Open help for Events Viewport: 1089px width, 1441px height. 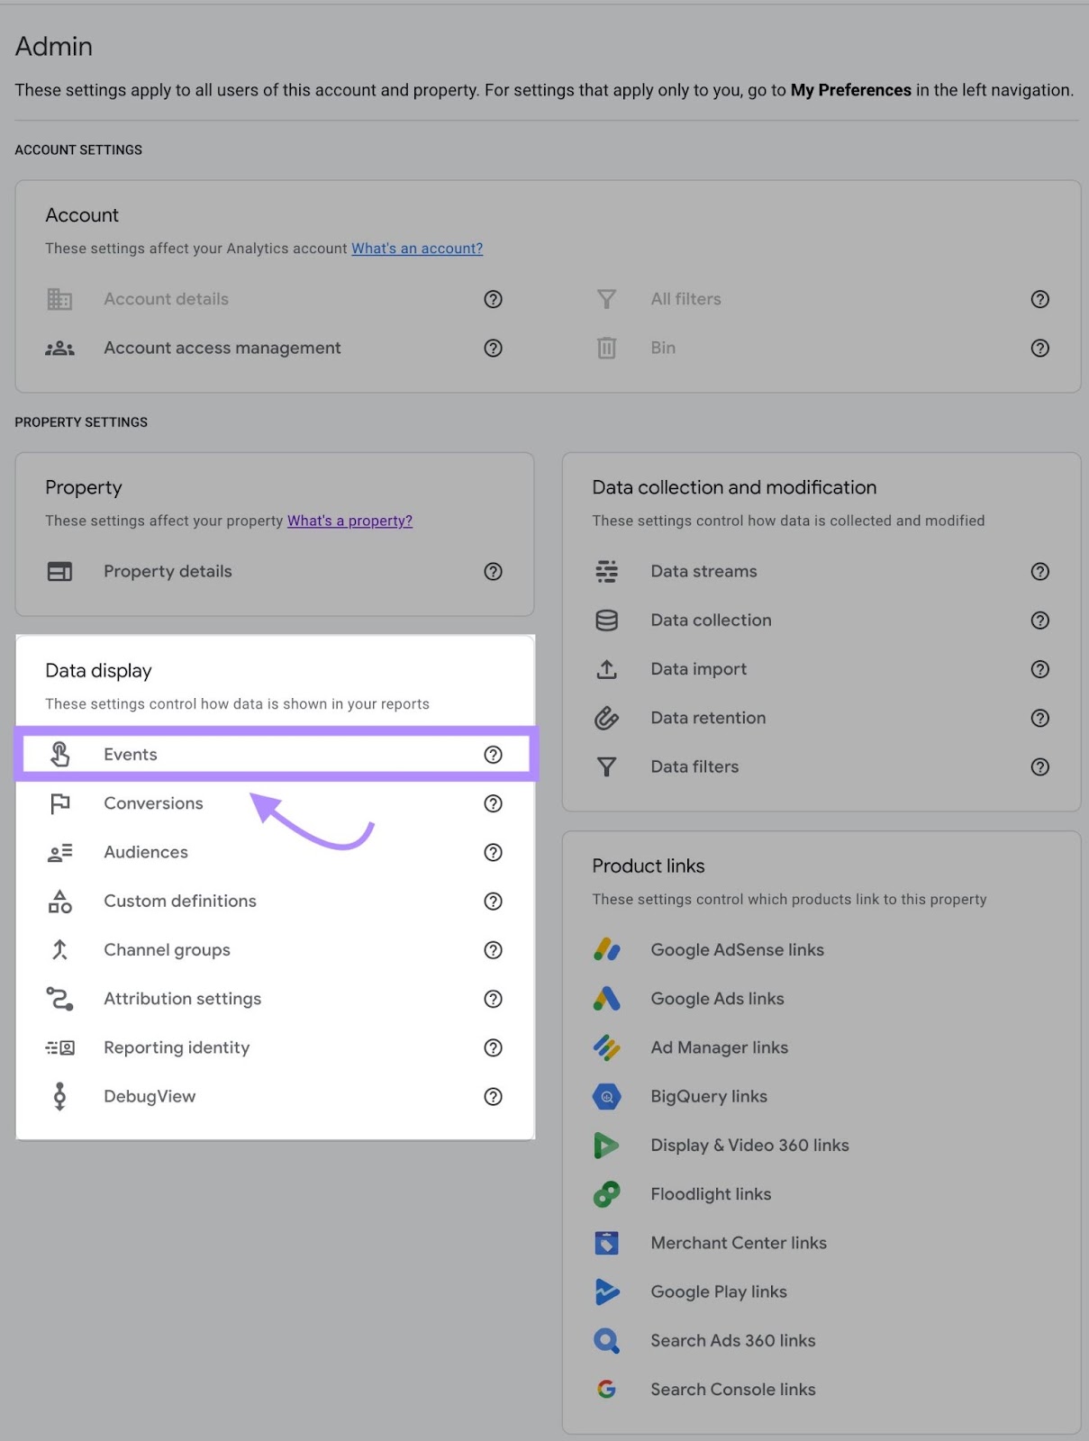(x=493, y=755)
